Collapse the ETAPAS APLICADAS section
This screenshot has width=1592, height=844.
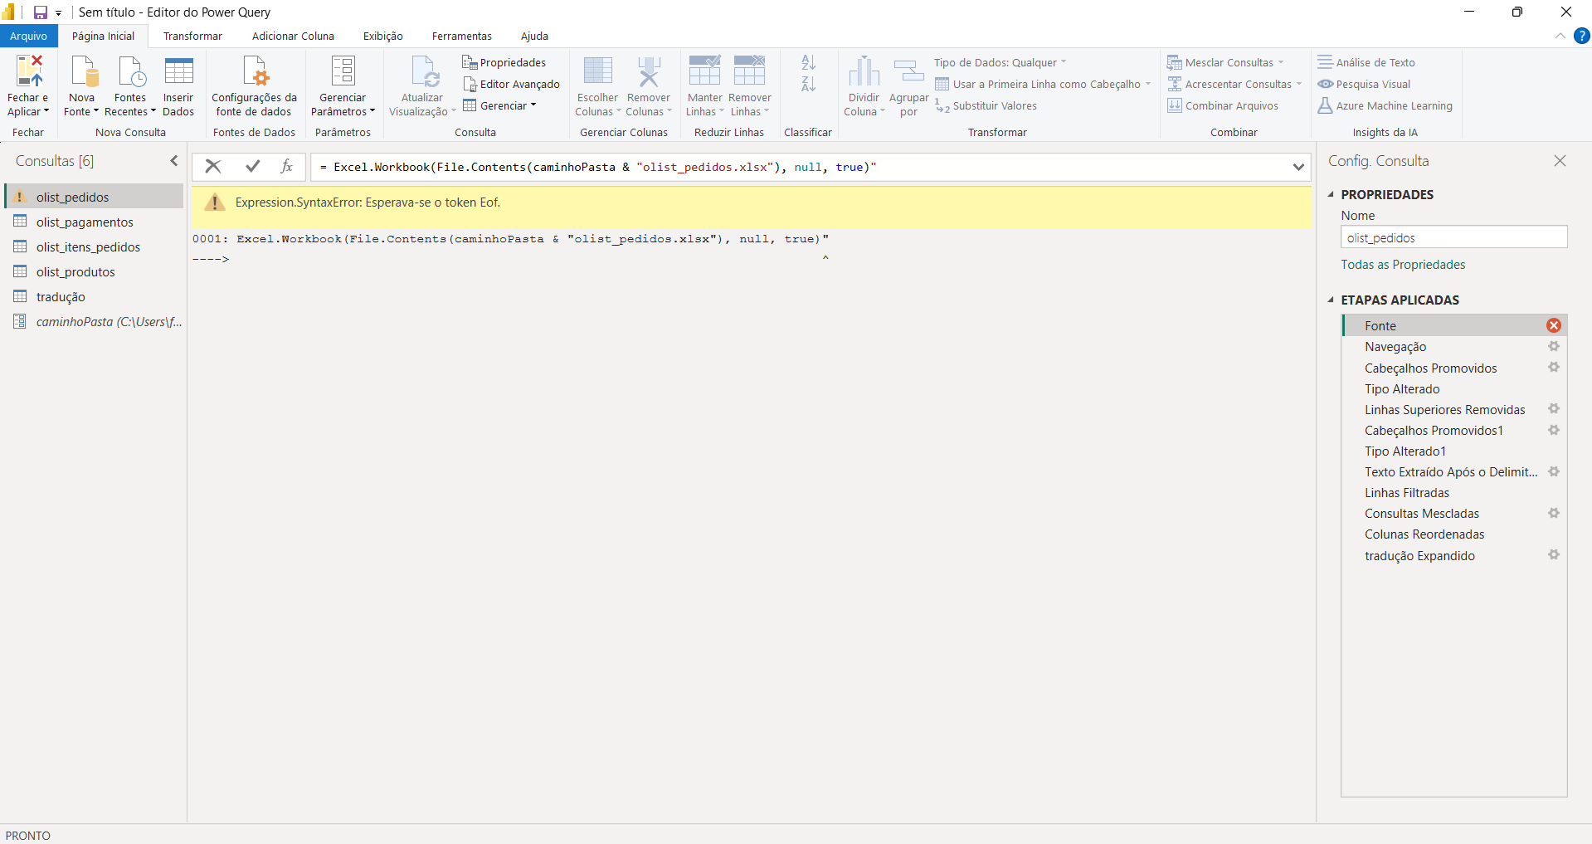click(1332, 300)
